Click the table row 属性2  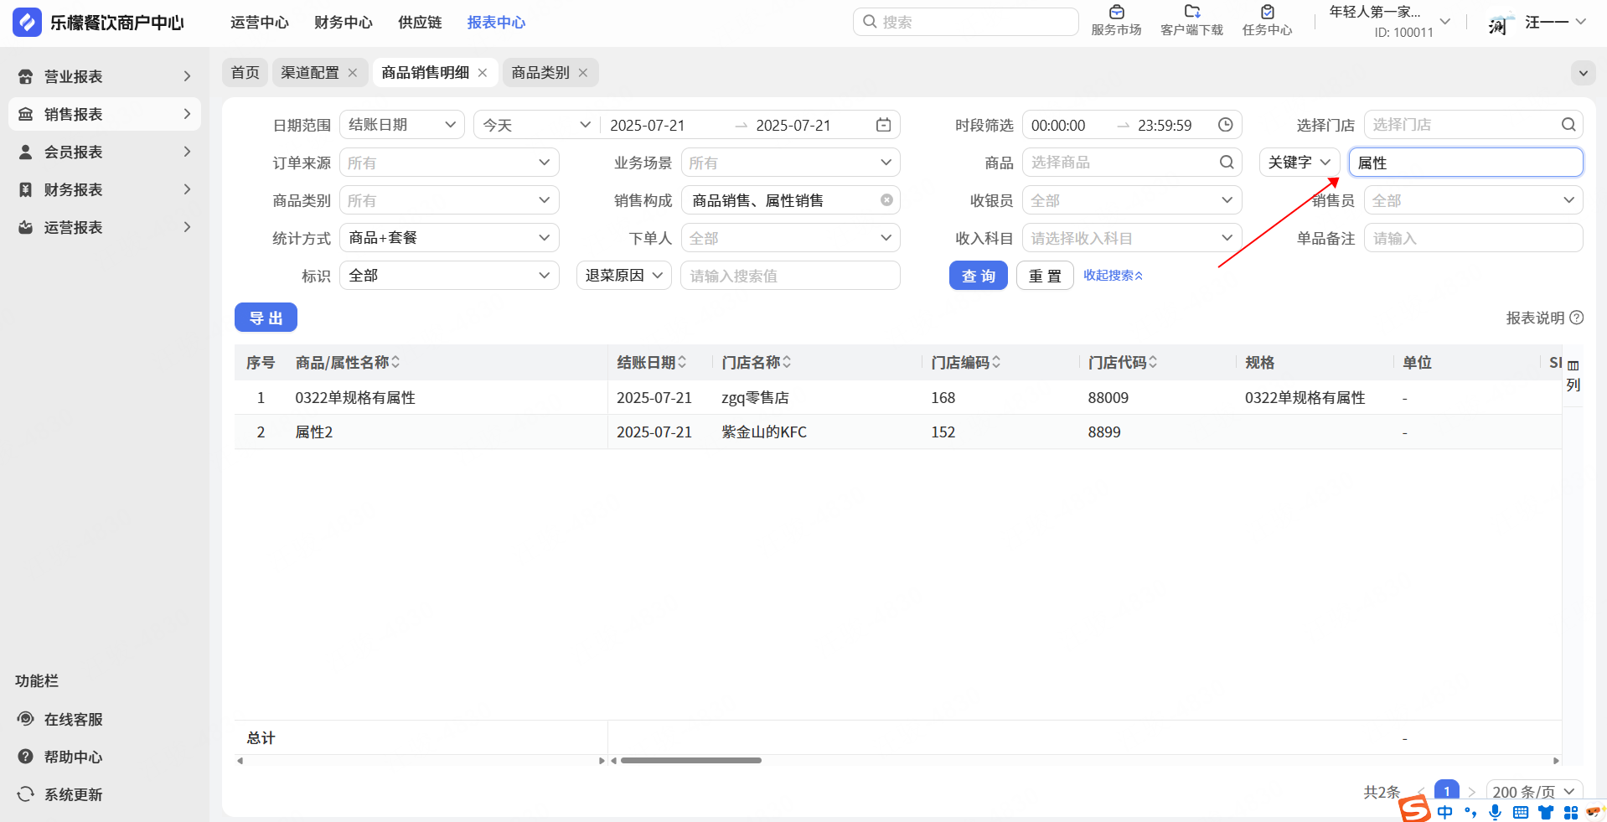click(x=898, y=432)
